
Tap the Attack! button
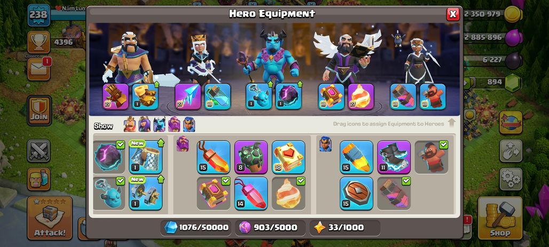50,218
